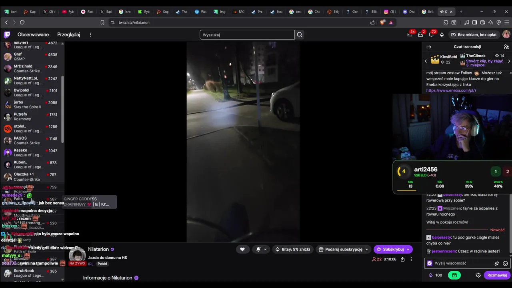Screen dimensions: 512x288
Task: Go to the Twitch home logo
Action: [7, 34]
